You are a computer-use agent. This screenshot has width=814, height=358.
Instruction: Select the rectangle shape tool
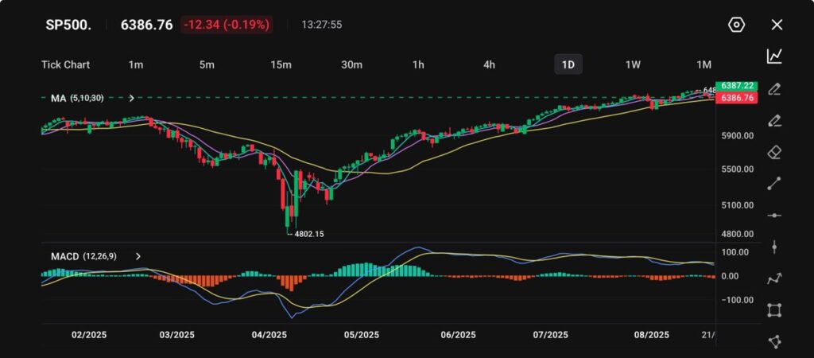774,310
